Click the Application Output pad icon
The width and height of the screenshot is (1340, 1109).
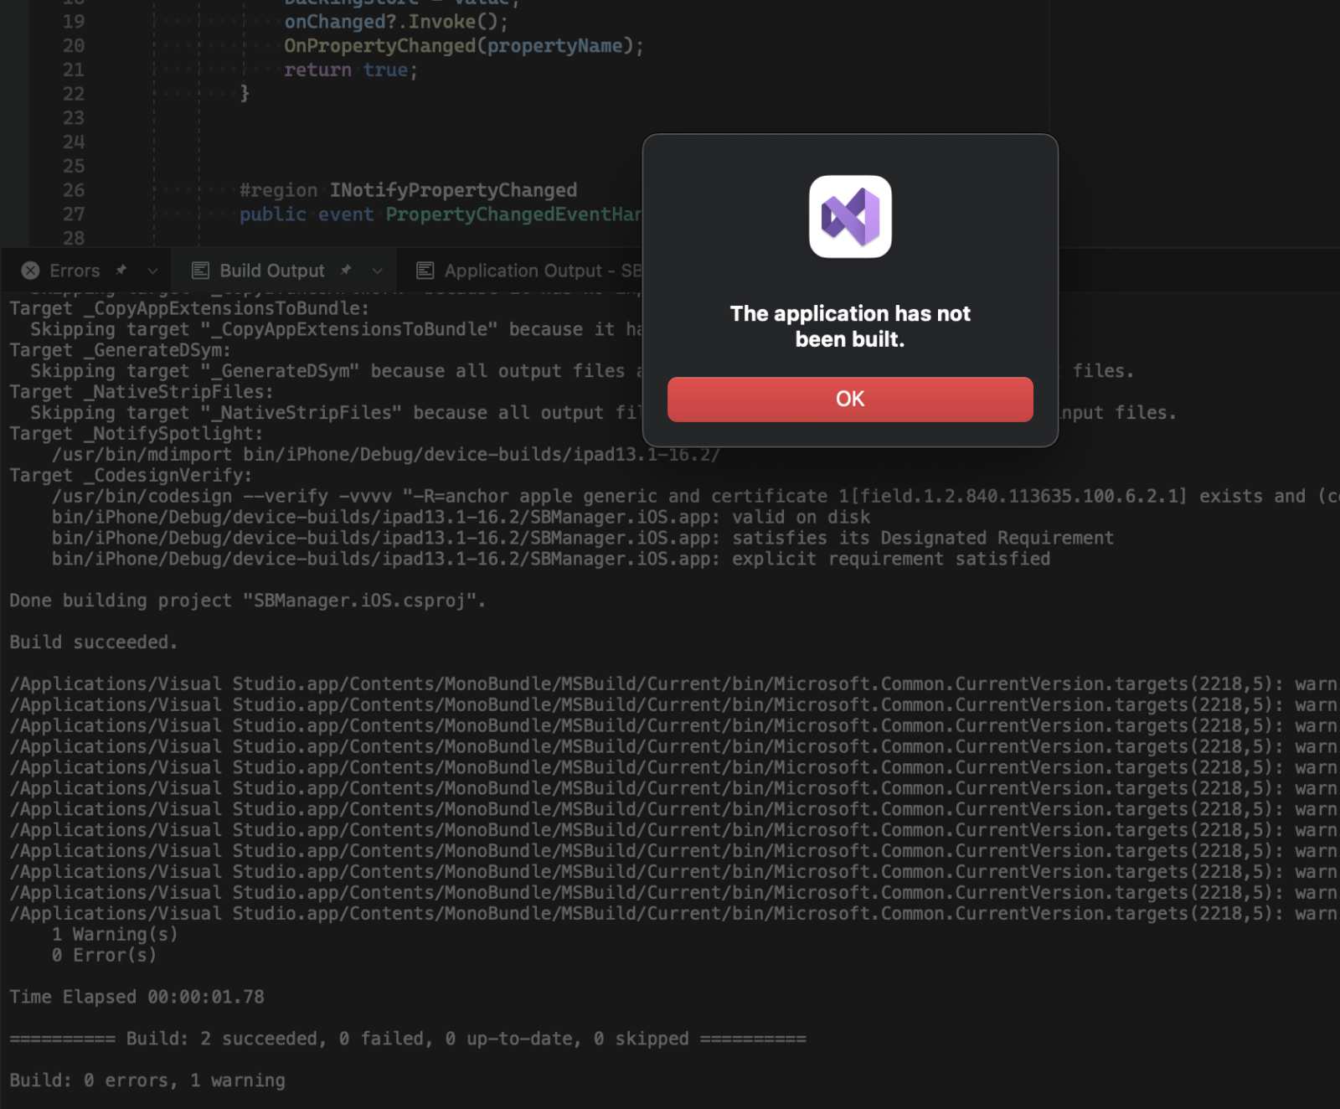click(x=425, y=271)
